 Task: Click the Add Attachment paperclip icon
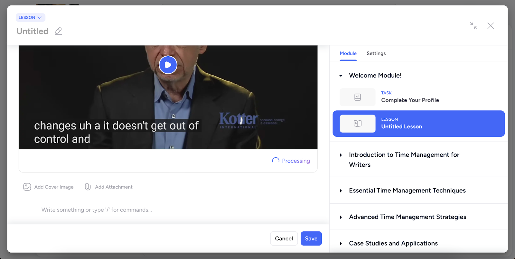(88, 187)
